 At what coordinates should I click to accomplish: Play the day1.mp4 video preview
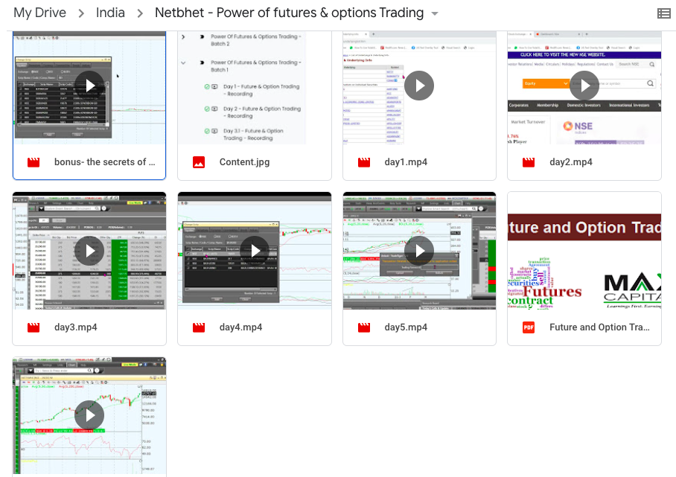[x=419, y=86]
